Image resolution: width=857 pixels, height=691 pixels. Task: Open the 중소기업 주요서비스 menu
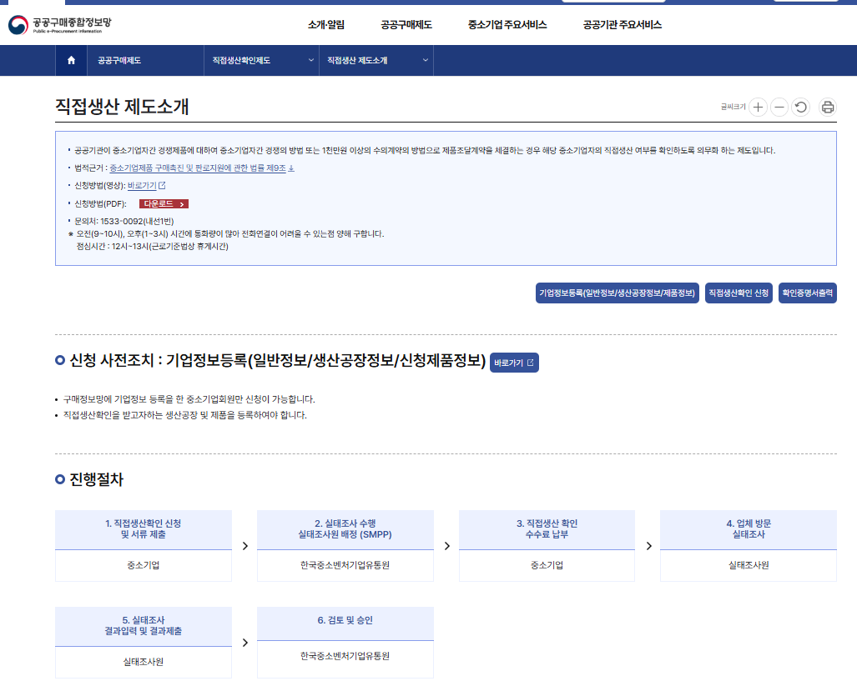(507, 24)
